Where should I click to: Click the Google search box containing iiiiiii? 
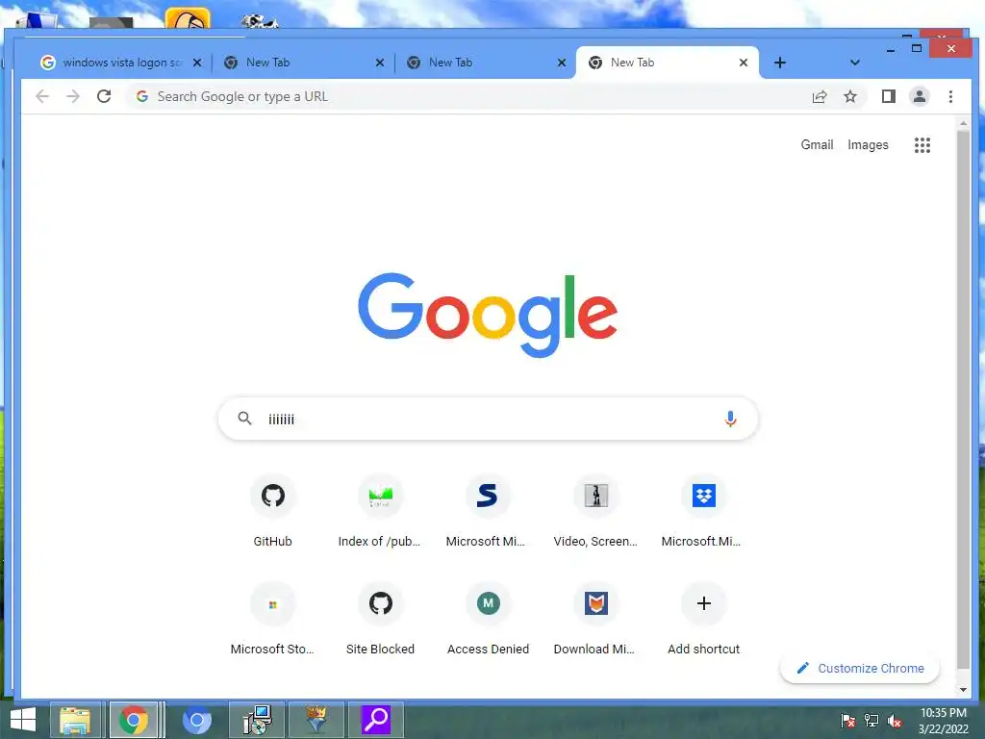[488, 419]
